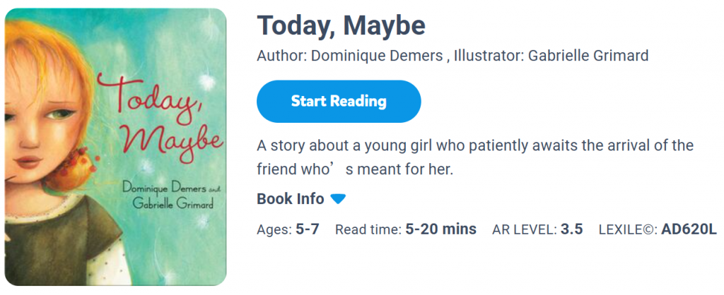Click the book description paragraph
This screenshot has height=295, width=724.
click(474, 157)
